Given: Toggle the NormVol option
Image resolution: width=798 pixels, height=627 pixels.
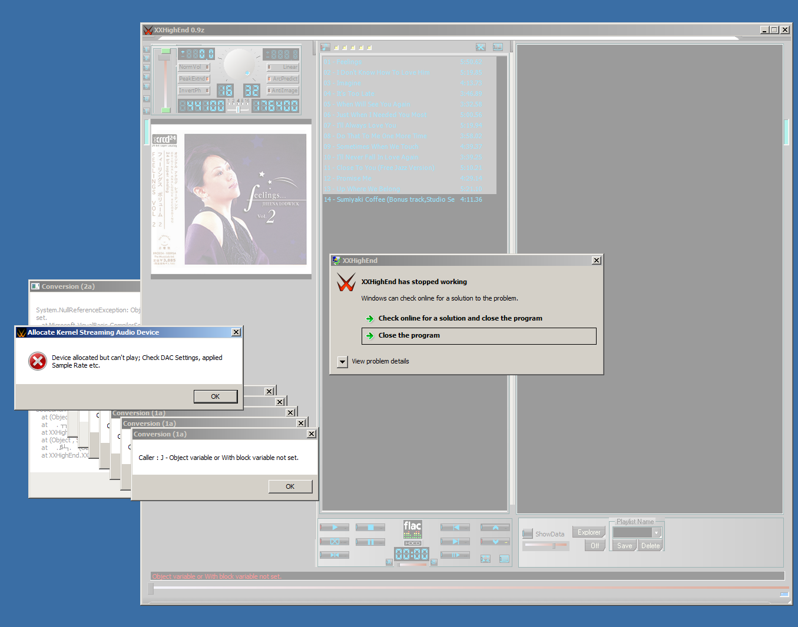Looking at the screenshot, I should 194,67.
